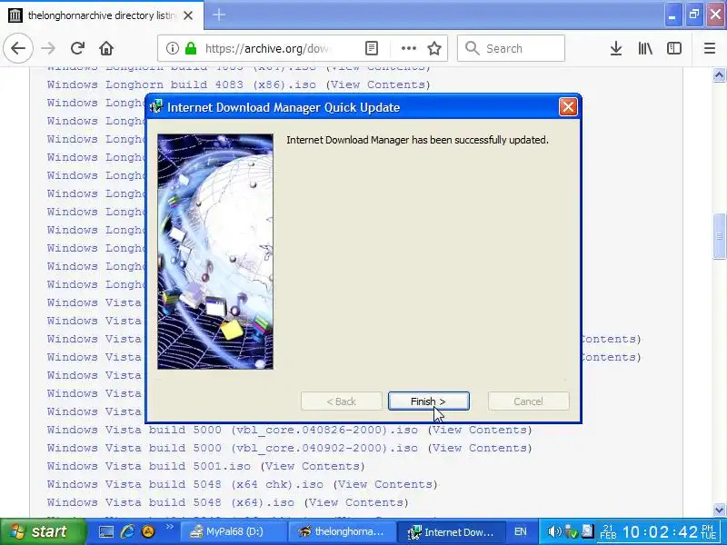Minimize the browser window
The height and width of the screenshot is (545, 727).
point(672,15)
